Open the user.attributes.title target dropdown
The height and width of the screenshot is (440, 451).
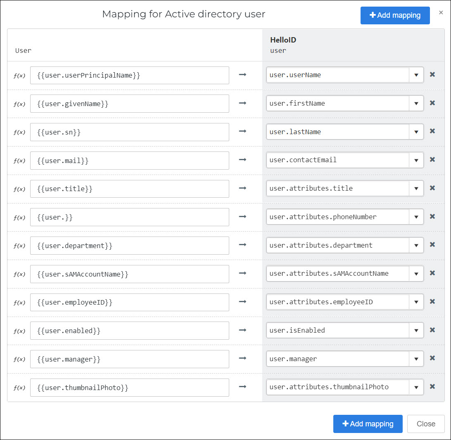(x=416, y=189)
